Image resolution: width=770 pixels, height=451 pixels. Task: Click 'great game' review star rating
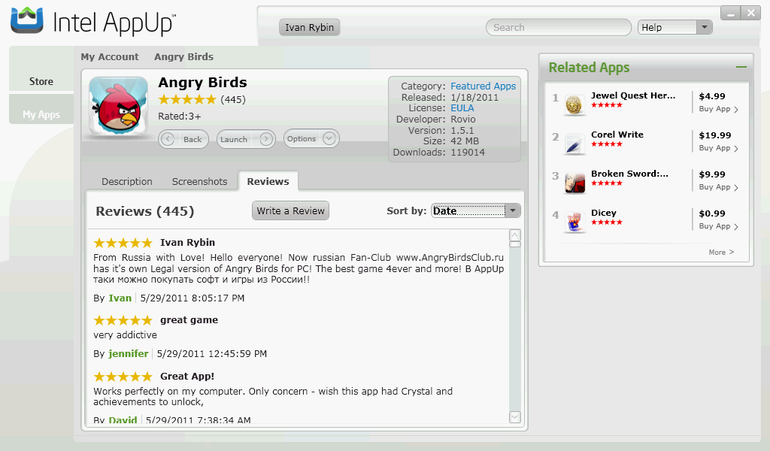tap(123, 320)
